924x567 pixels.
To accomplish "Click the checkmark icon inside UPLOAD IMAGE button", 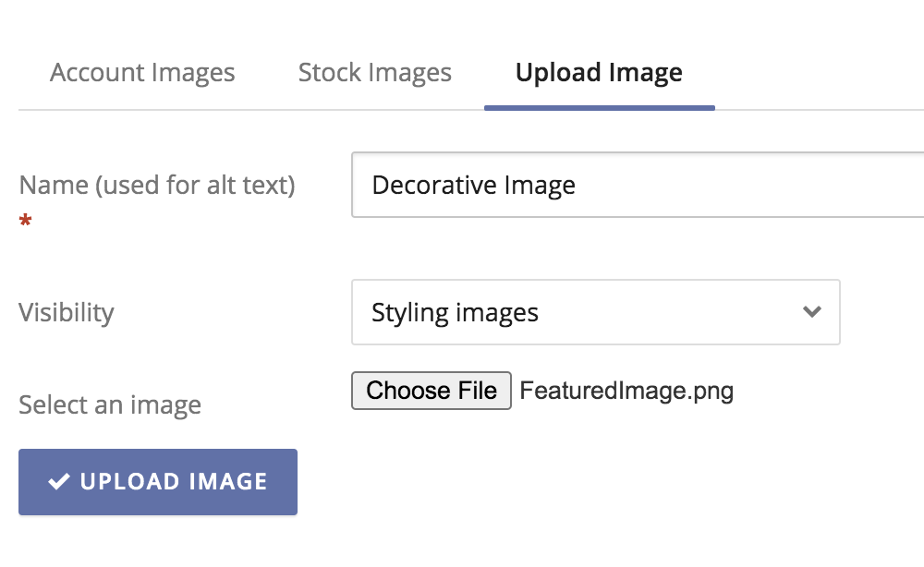I will pyautogui.click(x=58, y=481).
